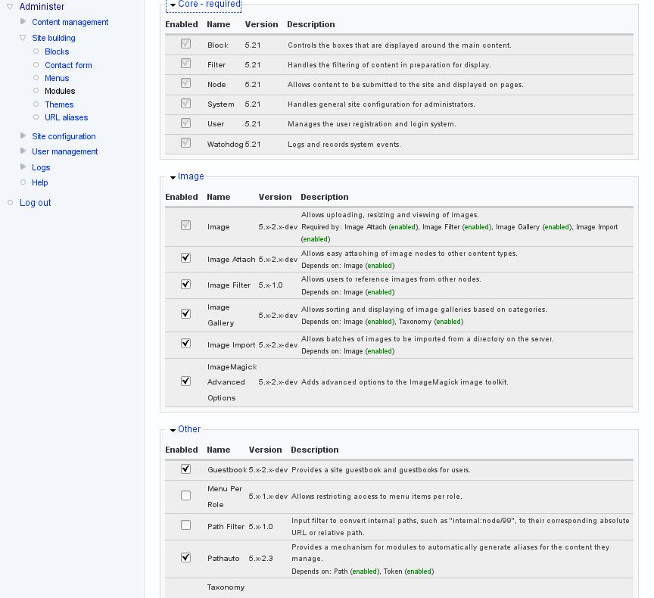Enable the Menu Per Role module
654x598 pixels.
click(185, 496)
